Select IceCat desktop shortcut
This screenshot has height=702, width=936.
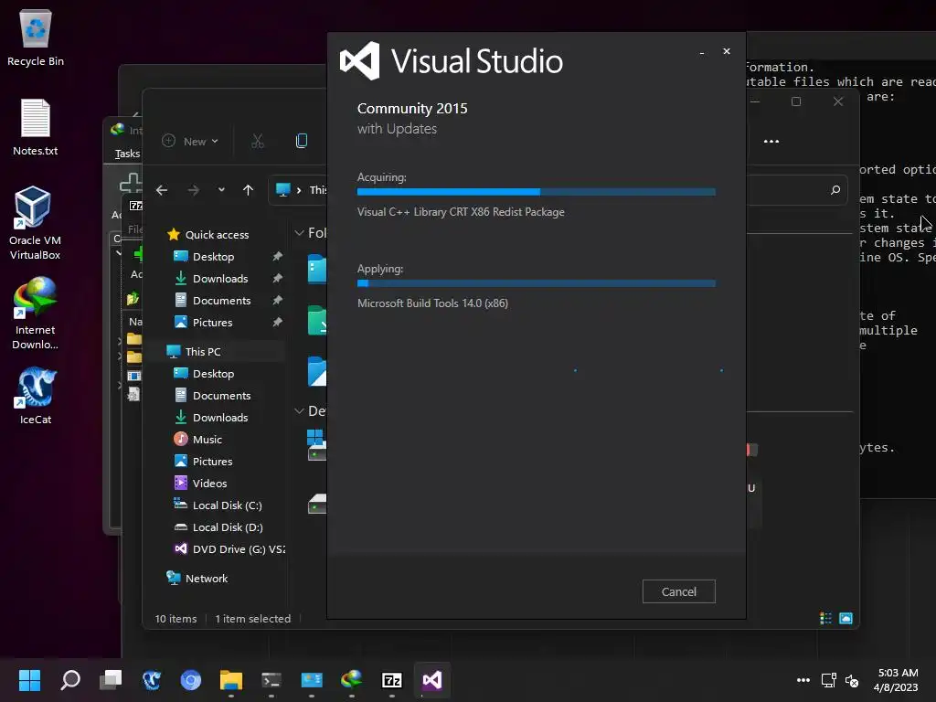pos(36,397)
